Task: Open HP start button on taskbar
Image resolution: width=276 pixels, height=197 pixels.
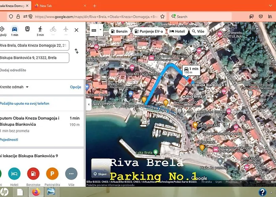Action: click(x=4, y=192)
